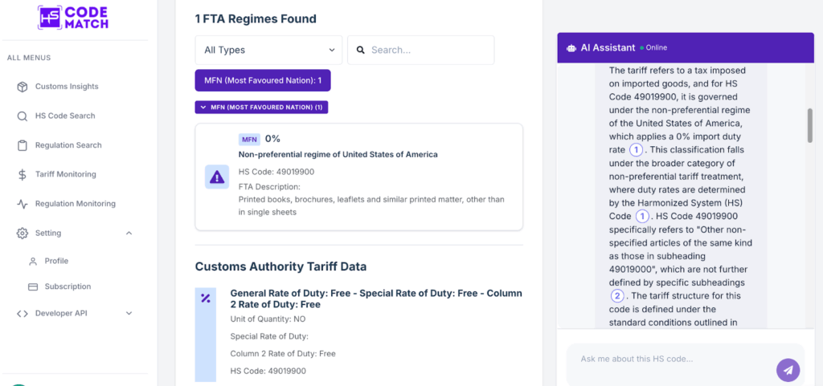This screenshot has height=386, width=823.
Task: Collapse the Setting menu section
Action: (x=129, y=233)
